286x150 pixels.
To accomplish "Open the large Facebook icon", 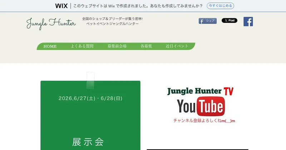I will click(248, 21).
